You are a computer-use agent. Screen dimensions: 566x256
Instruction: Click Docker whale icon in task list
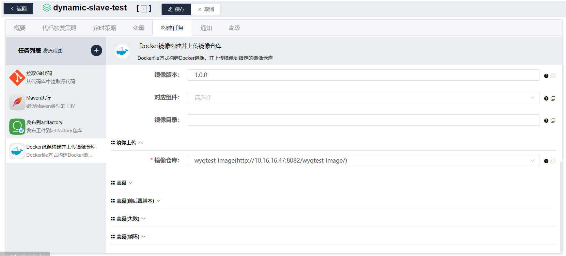coord(17,151)
